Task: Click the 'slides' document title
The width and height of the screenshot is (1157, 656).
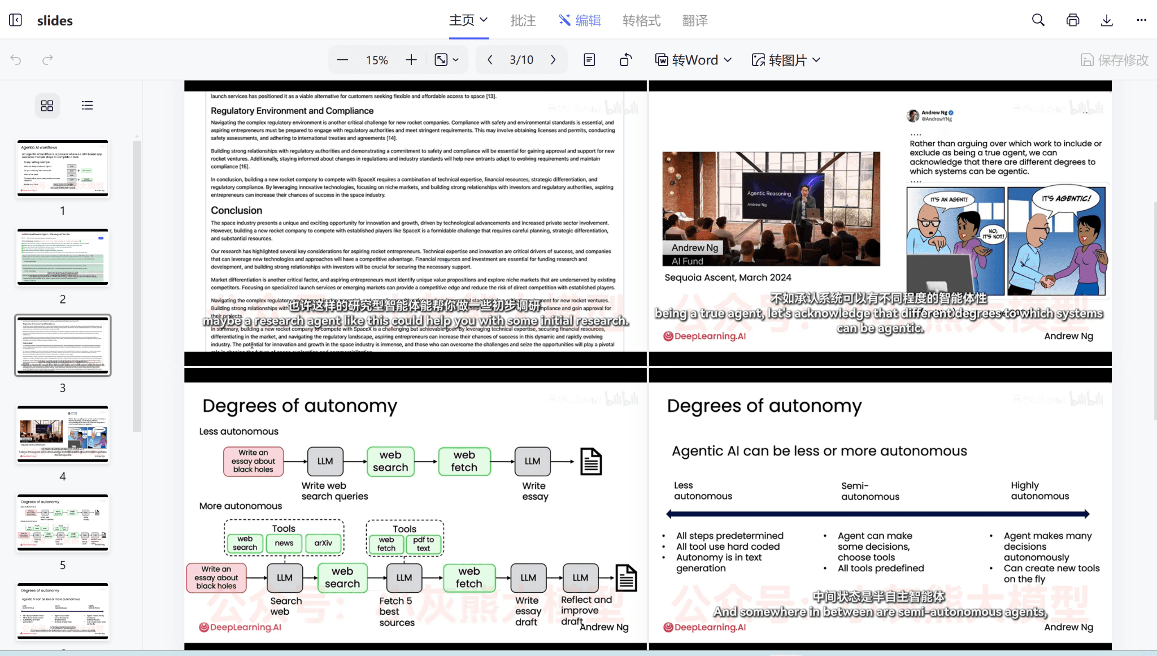Action: [55, 20]
